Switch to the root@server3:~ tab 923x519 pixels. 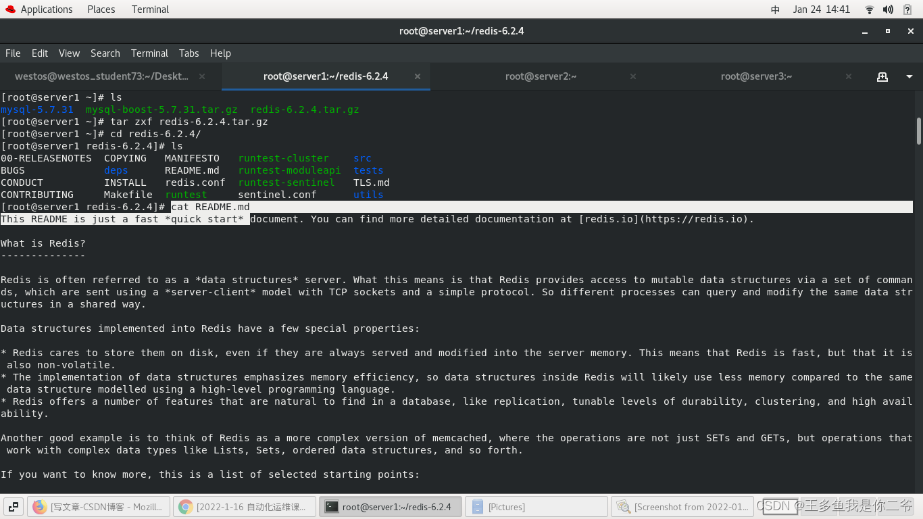point(757,76)
